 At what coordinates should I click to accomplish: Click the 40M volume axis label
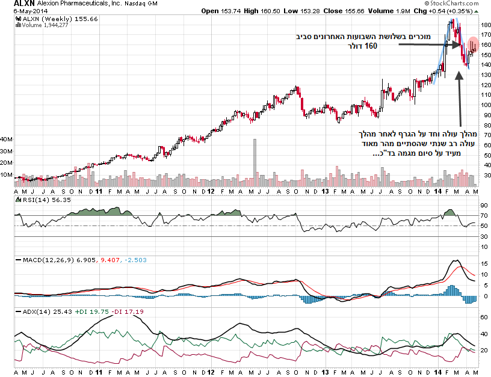[6, 139]
